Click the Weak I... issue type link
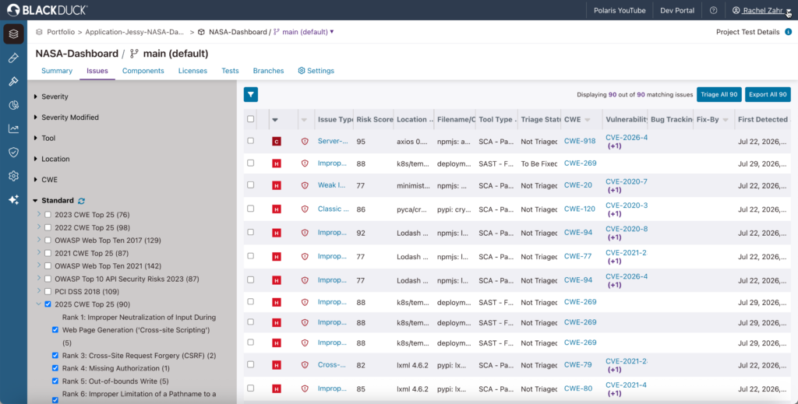 [332, 185]
